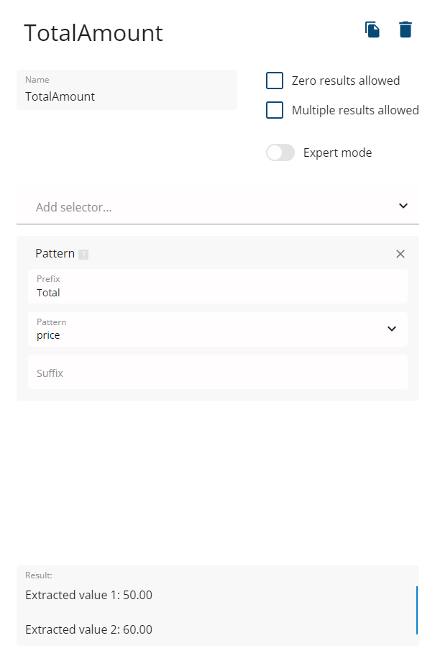The height and width of the screenshot is (656, 435).
Task: Expand the price pattern chevron arrow
Action: pyautogui.click(x=392, y=329)
